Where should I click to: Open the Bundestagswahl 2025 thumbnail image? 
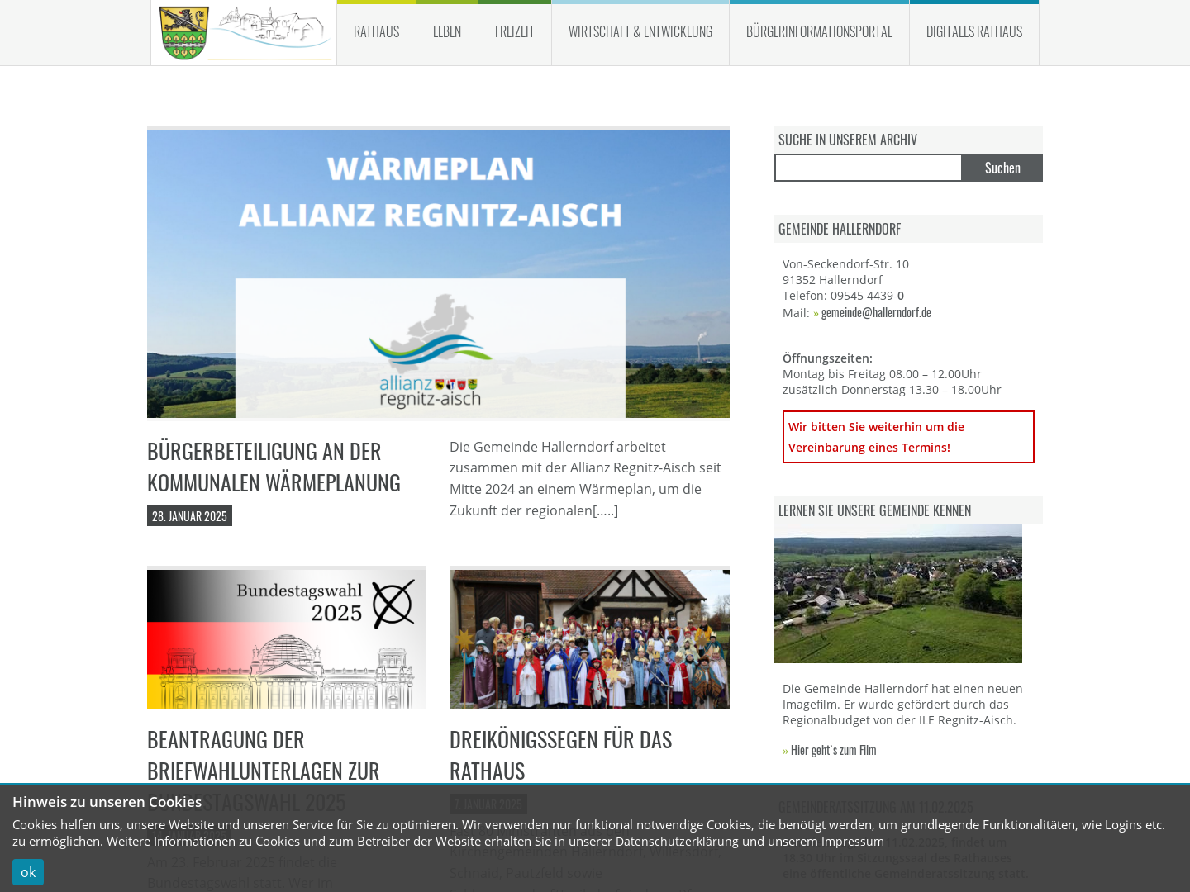(x=287, y=639)
